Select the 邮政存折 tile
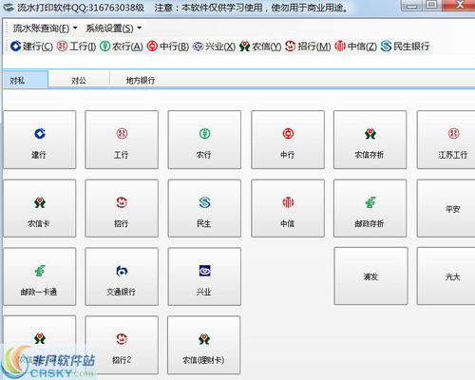This screenshot has height=380, width=475. 370,208
